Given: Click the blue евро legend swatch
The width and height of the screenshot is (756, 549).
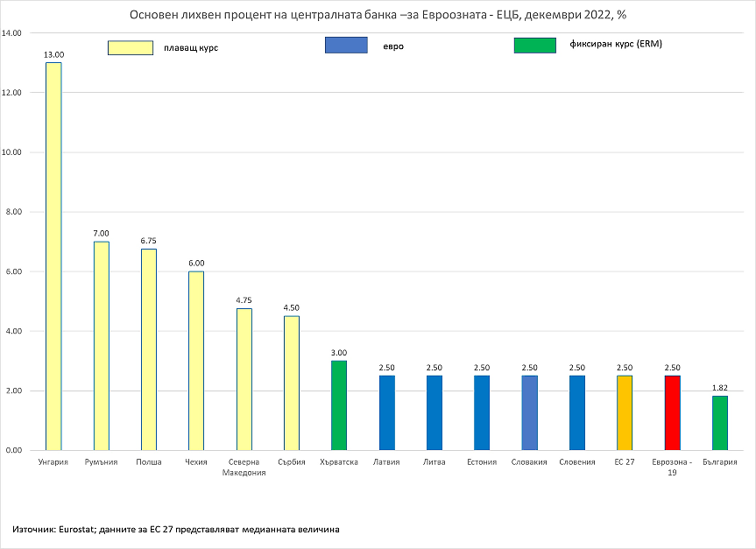Looking at the screenshot, I should [345, 45].
